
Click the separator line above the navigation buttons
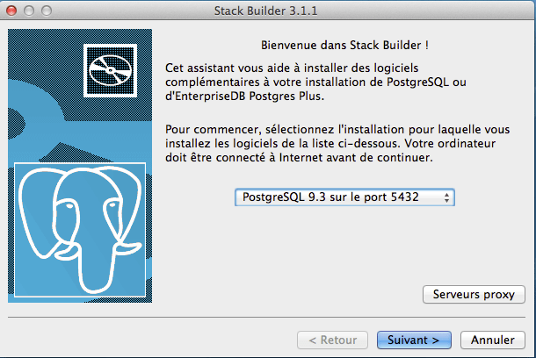267,318
